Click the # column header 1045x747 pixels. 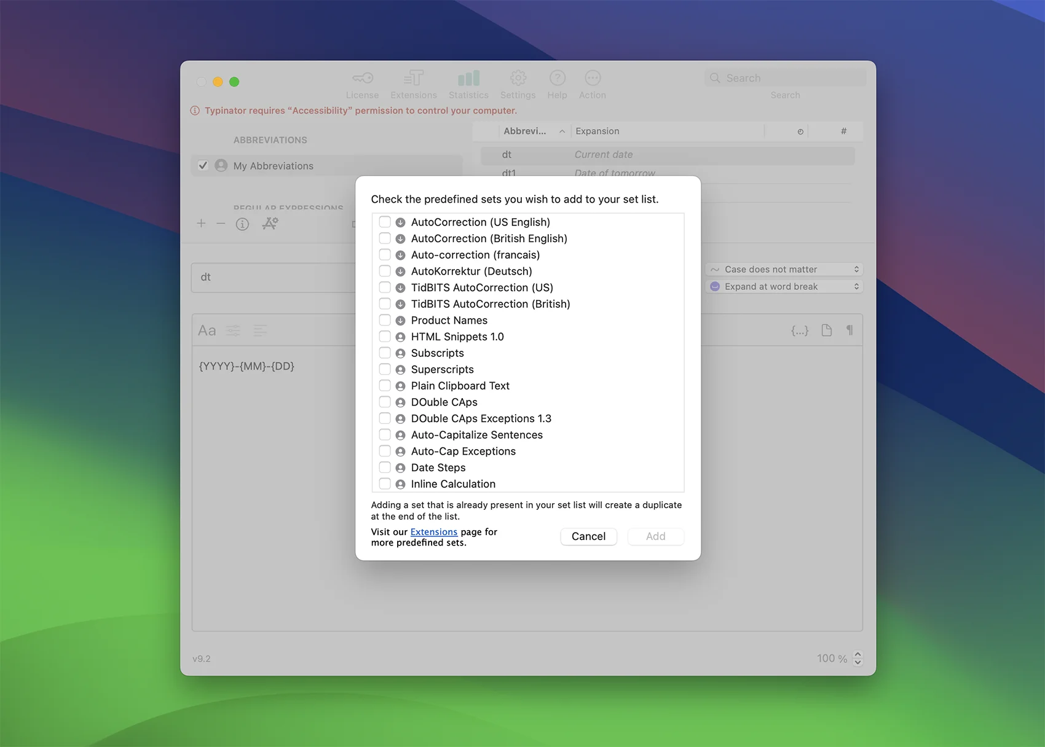(x=843, y=131)
